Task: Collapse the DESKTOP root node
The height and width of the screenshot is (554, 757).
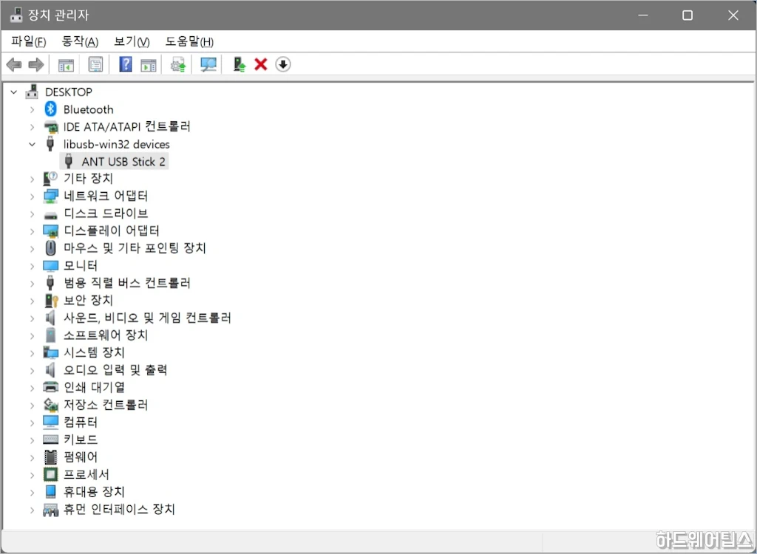Action: (x=14, y=92)
